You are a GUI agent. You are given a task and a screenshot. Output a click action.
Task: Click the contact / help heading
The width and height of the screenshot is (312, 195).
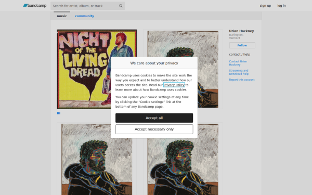239,54
